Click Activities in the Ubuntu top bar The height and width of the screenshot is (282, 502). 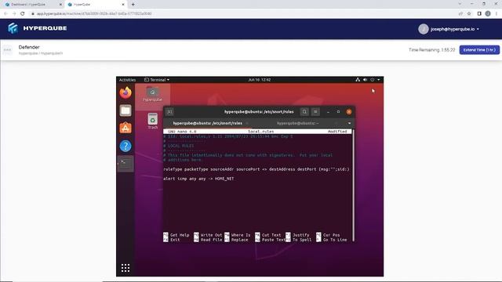(127, 80)
